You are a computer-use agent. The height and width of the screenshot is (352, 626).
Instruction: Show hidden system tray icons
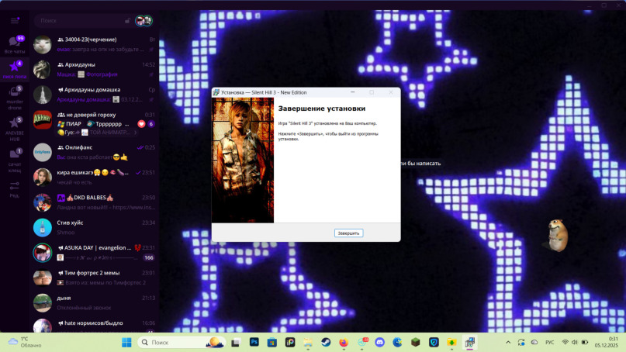click(508, 343)
